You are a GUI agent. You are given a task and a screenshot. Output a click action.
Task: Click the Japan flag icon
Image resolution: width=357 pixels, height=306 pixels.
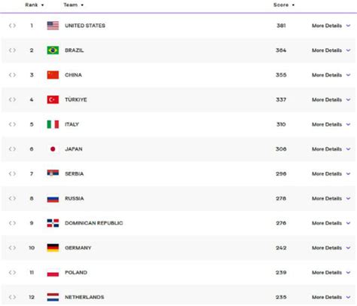pos(53,149)
